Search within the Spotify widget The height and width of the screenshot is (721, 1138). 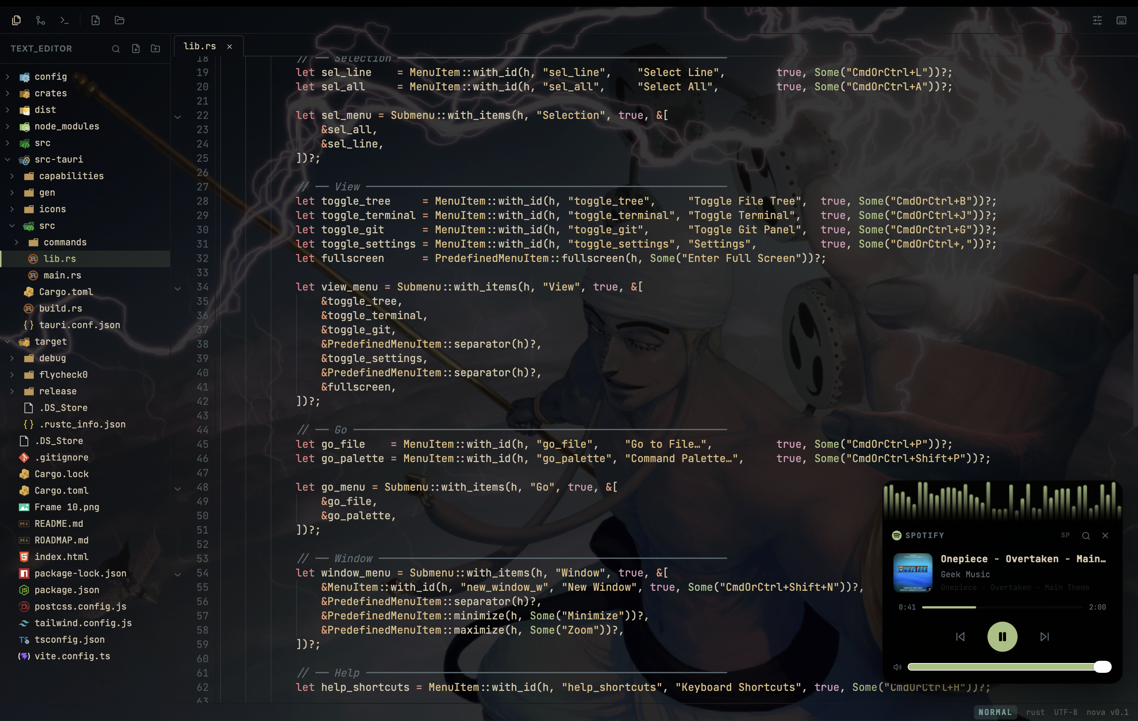tap(1086, 535)
